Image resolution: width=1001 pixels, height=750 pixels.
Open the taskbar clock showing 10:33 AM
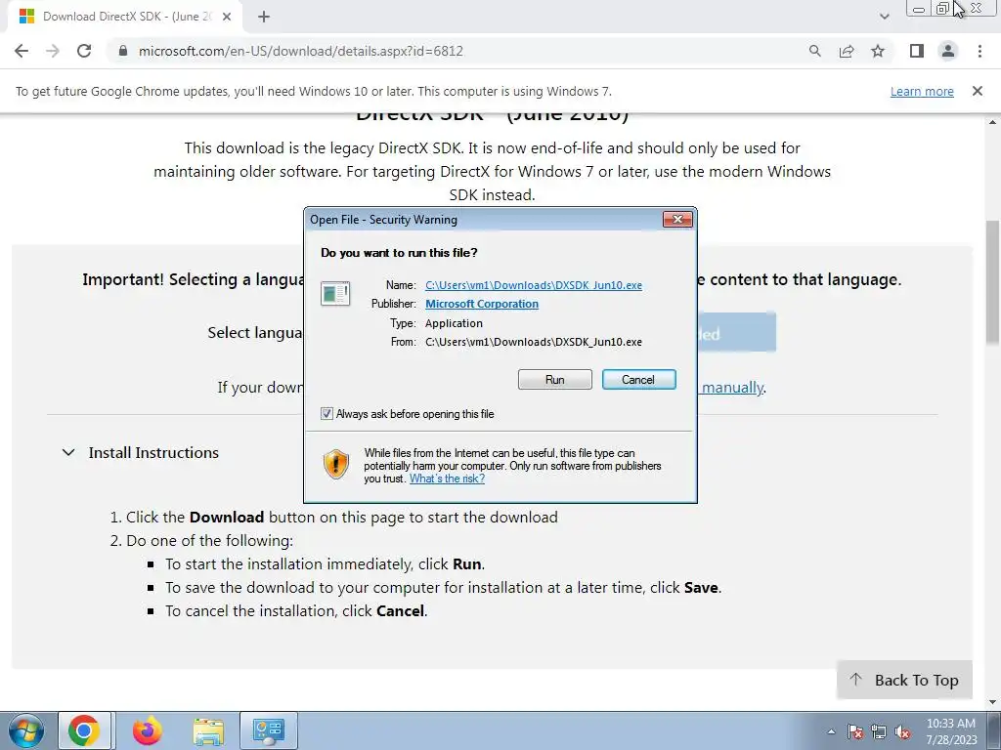click(x=951, y=731)
